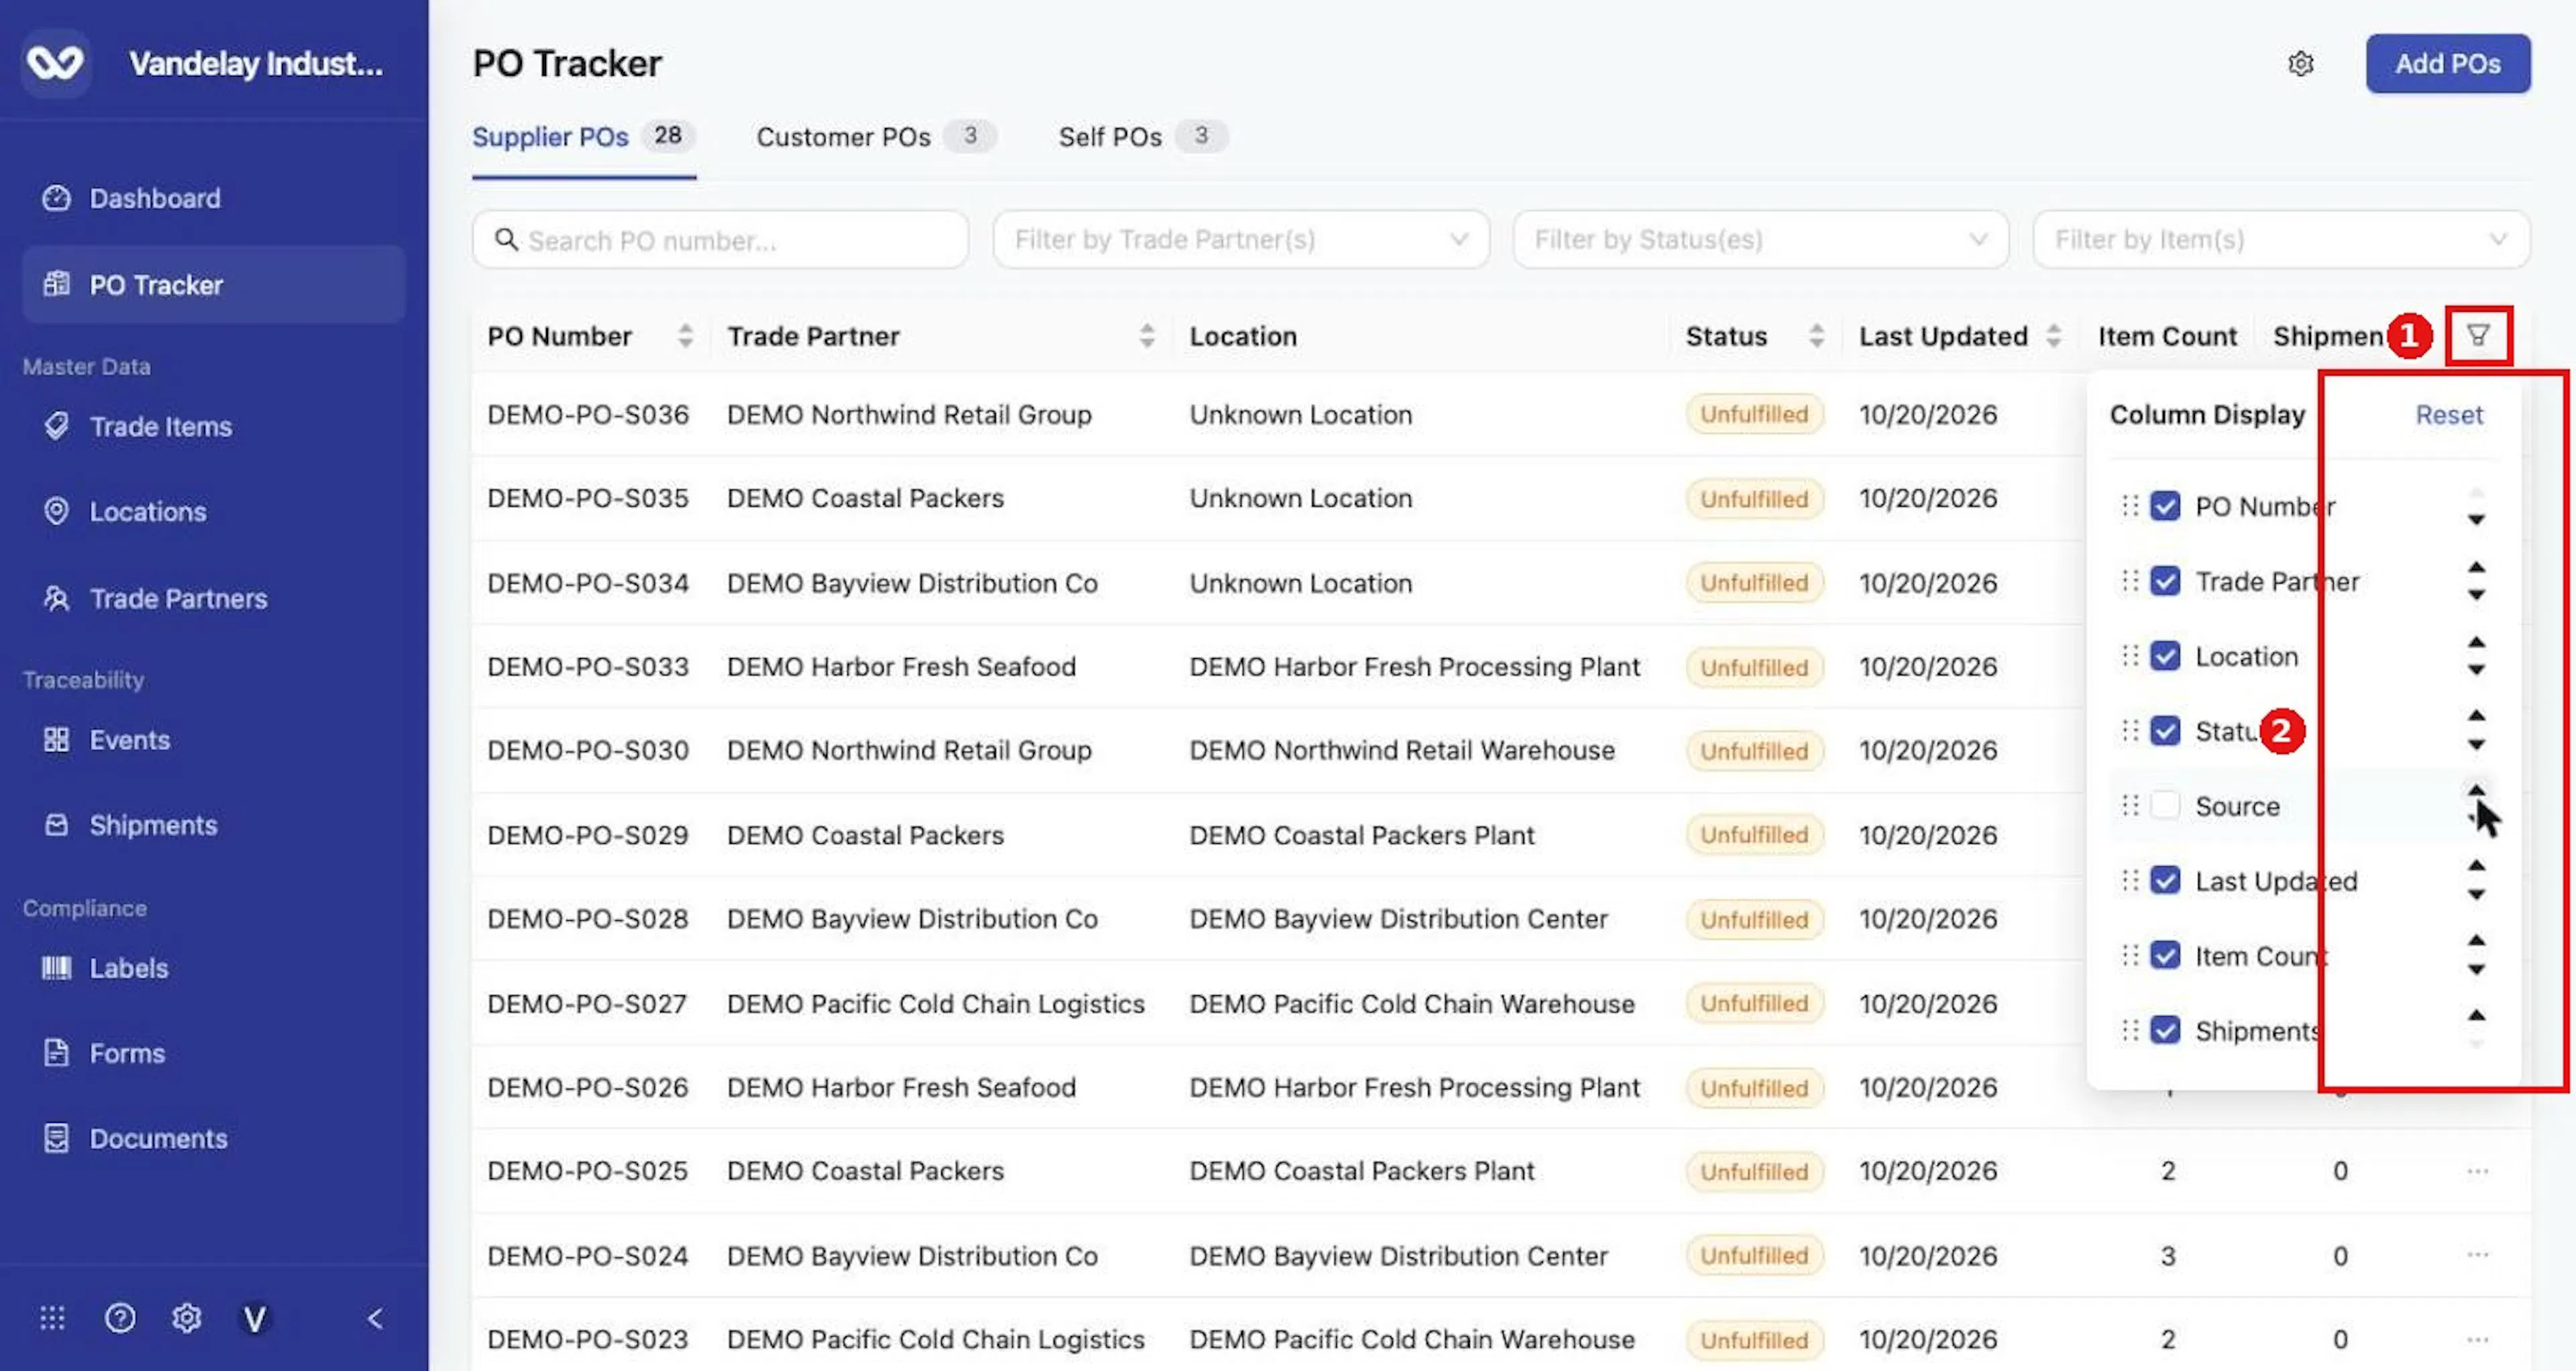The width and height of the screenshot is (2576, 1371).
Task: Sort by Status column arrows
Action: point(1817,336)
